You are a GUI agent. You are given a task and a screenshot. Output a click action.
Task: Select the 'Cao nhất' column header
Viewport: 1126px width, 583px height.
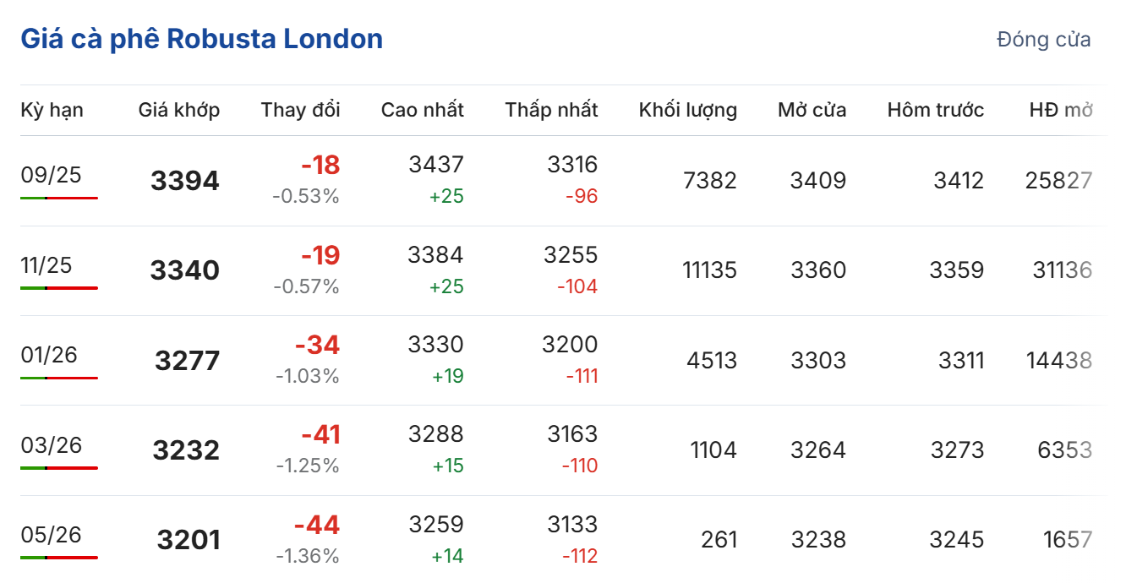422,110
